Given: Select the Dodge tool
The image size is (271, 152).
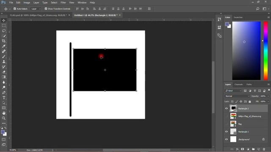Looking at the screenshot, I should [4, 87].
